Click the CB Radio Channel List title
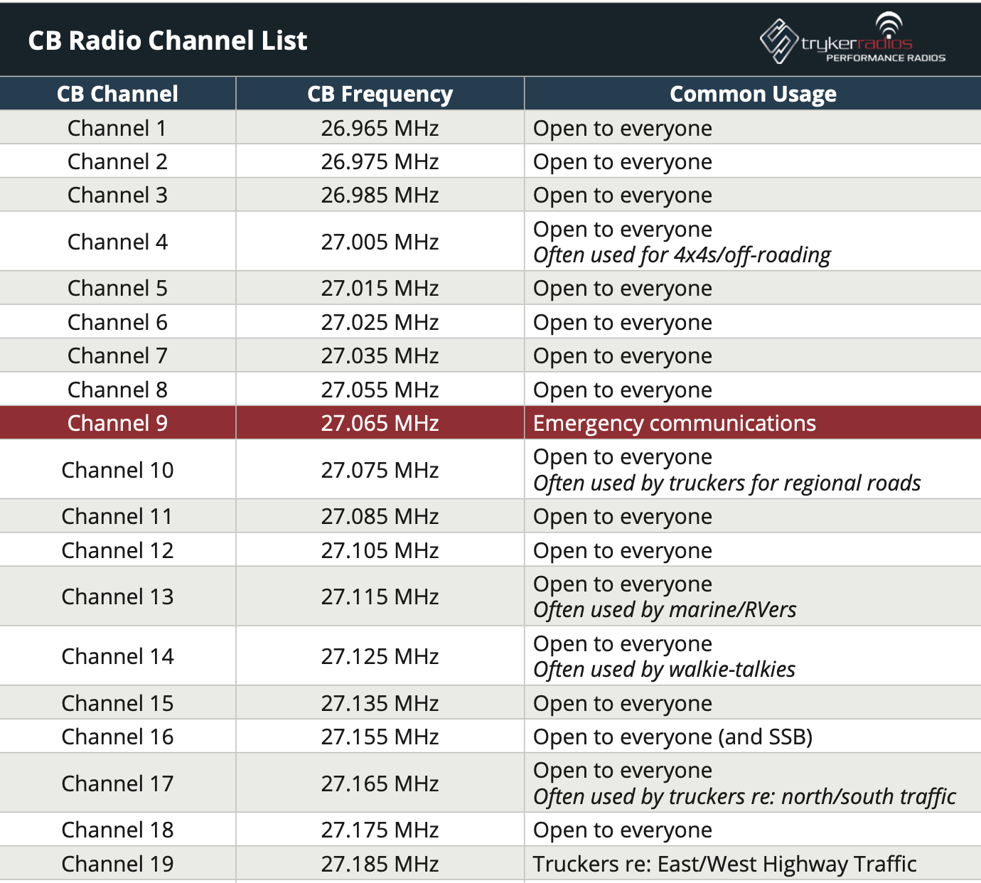This screenshot has width=981, height=883. point(168,41)
